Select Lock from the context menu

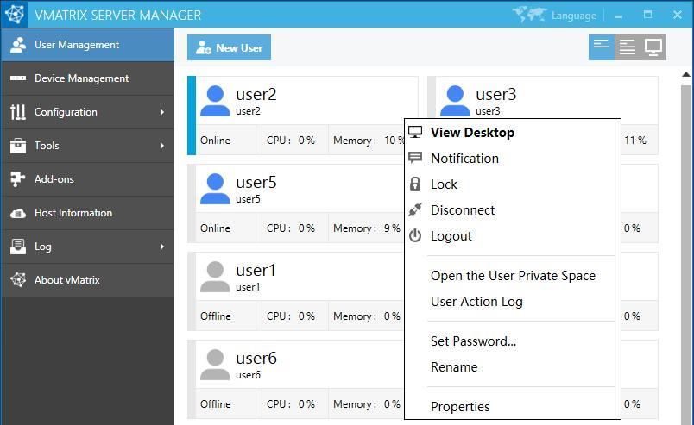coord(513,184)
